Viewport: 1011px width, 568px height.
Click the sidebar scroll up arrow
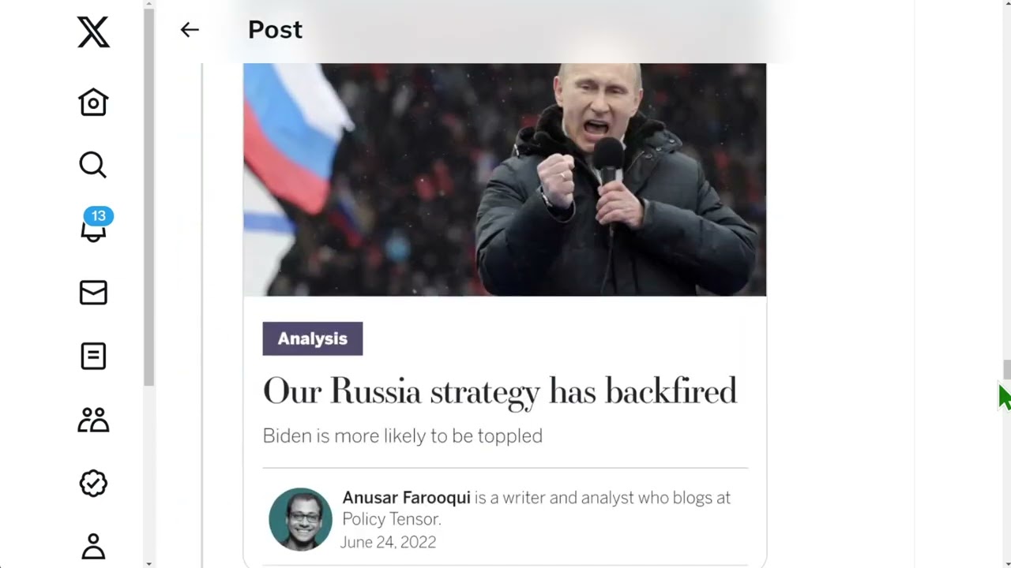(x=149, y=5)
